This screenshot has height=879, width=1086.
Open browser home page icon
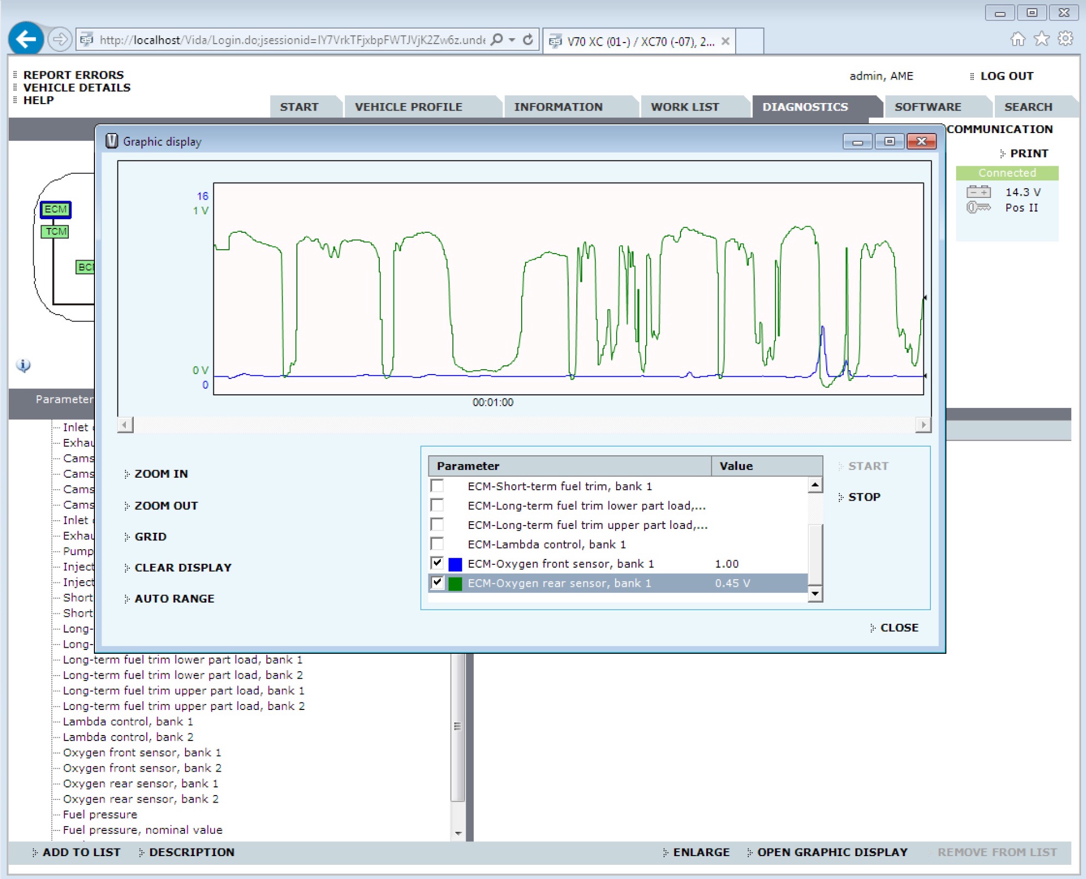point(1017,39)
